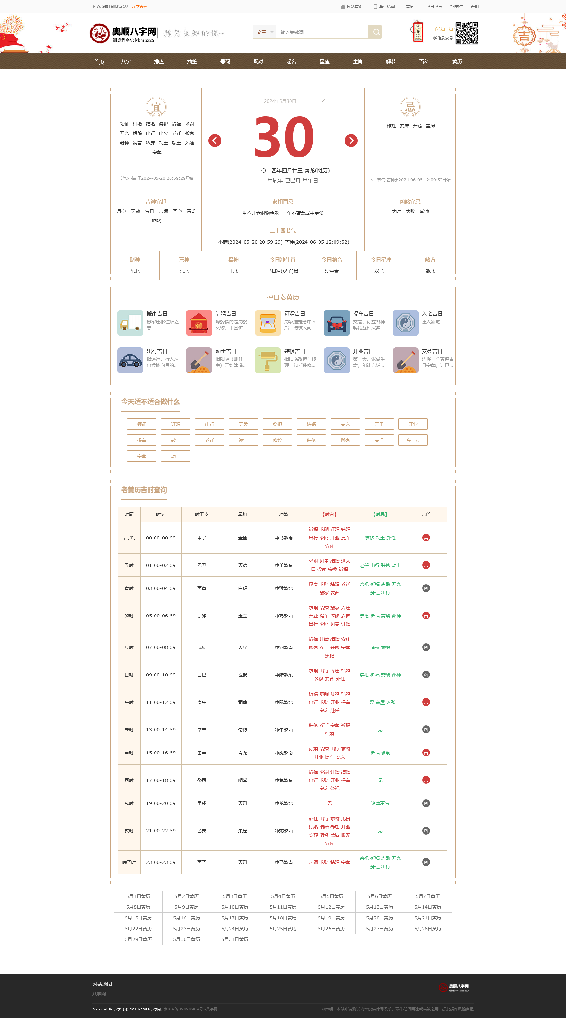Screen dimensions: 566x1018
Task: Expand the 2024年5月30日 date dropdown
Action: coord(294,101)
